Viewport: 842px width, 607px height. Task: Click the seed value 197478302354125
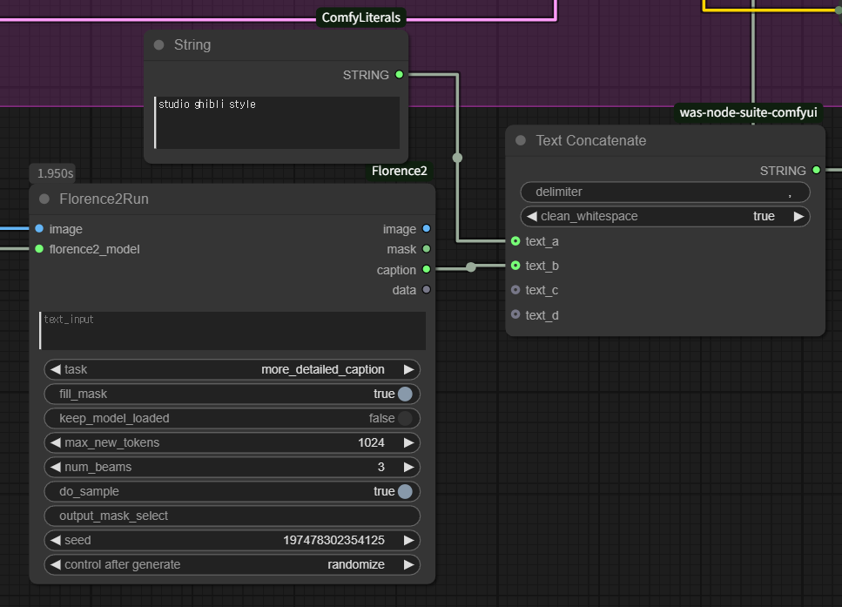pyautogui.click(x=333, y=541)
